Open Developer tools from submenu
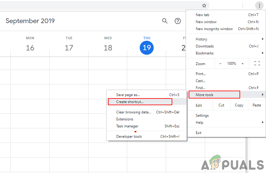Image resolution: width=266 pixels, height=173 pixels. [147, 137]
